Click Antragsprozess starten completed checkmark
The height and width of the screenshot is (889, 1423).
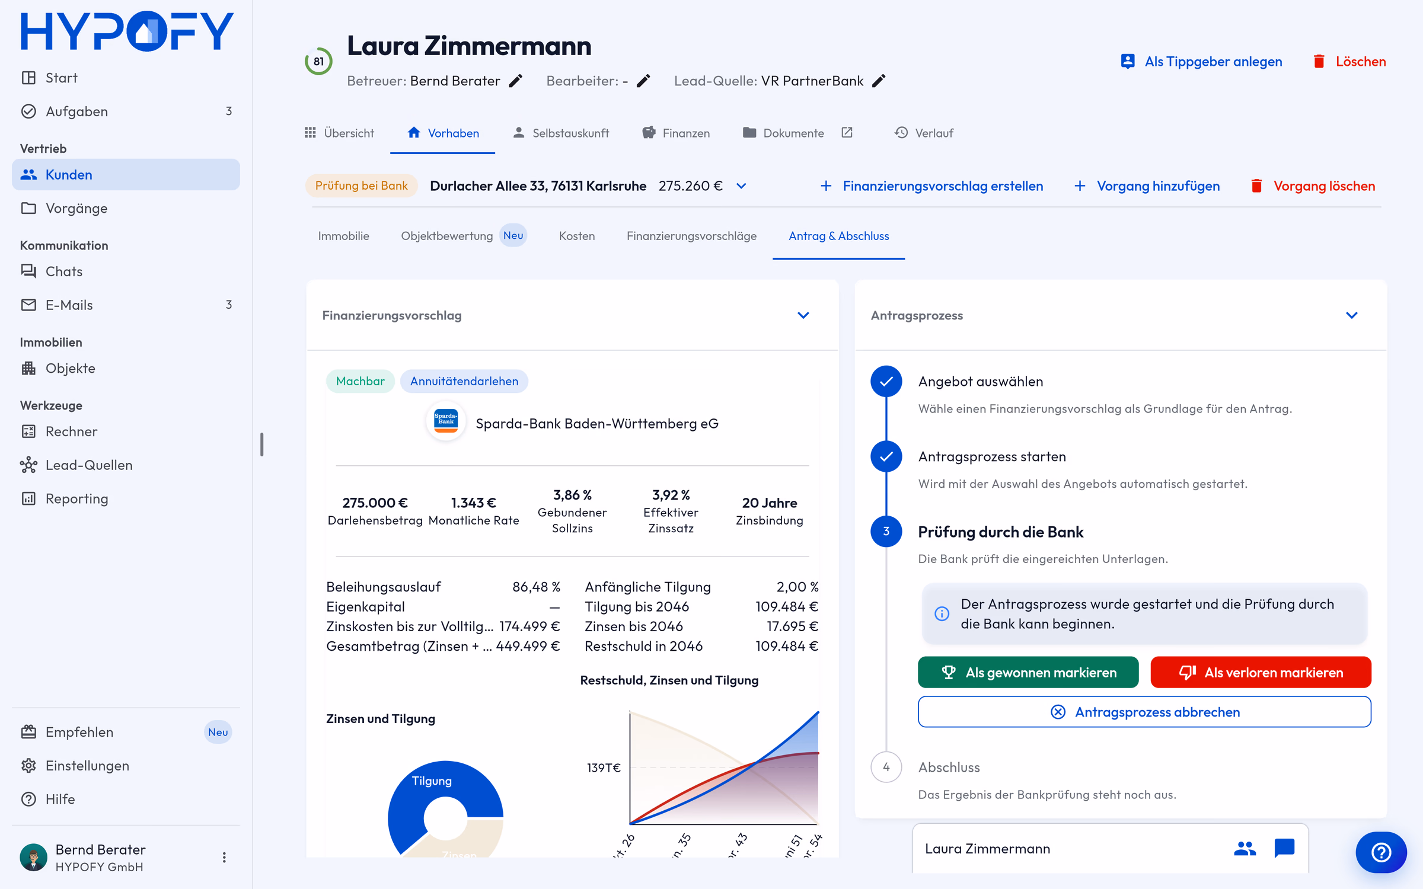pos(886,456)
